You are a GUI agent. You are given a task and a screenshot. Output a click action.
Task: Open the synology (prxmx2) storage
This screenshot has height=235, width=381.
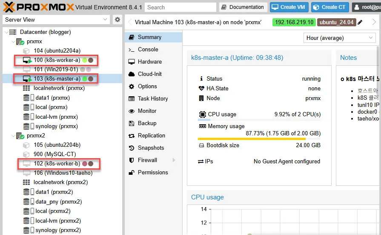pos(58,230)
